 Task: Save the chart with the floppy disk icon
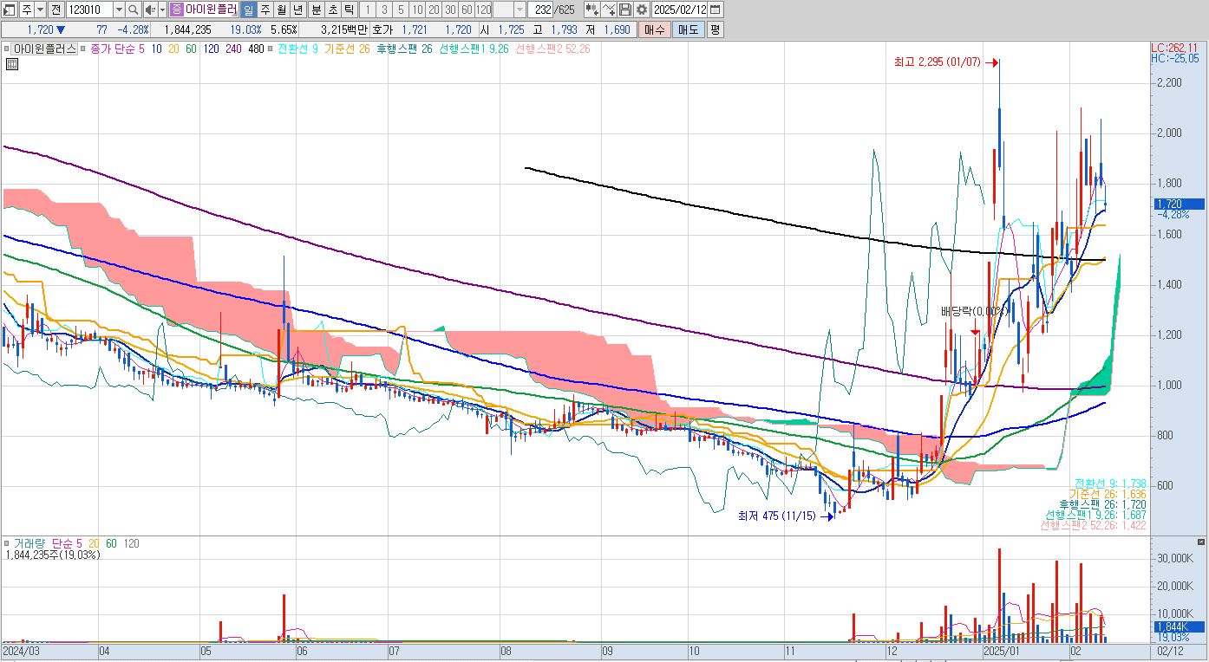click(625, 10)
